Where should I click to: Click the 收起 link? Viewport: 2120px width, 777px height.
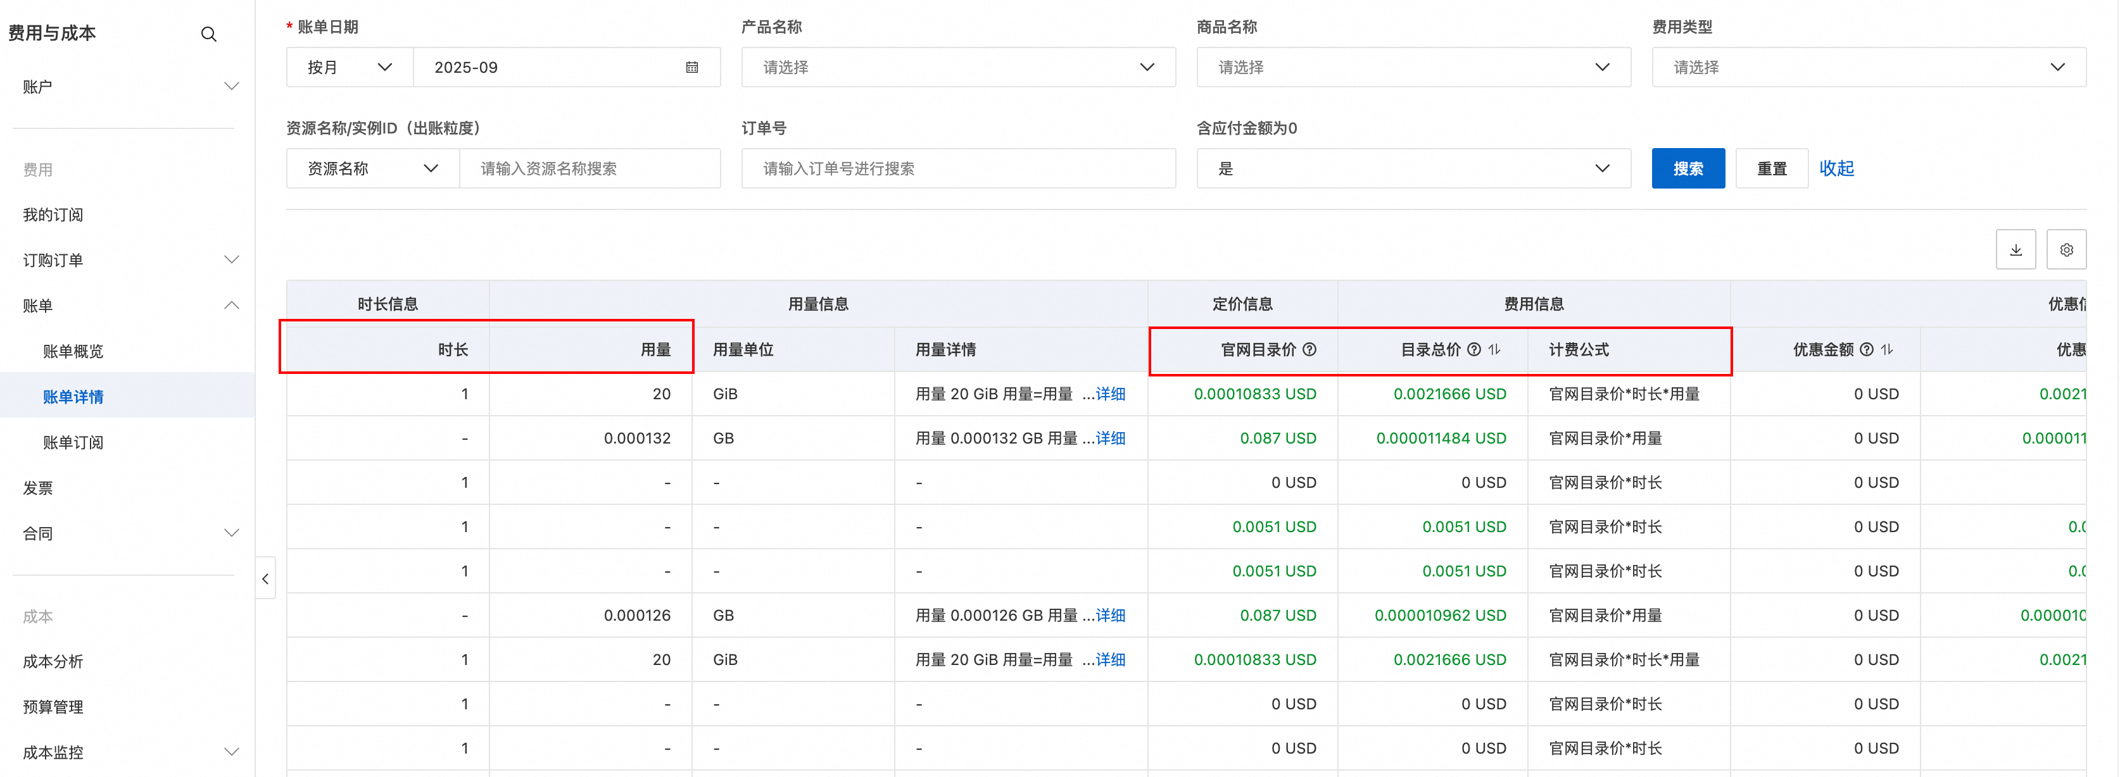1836,168
